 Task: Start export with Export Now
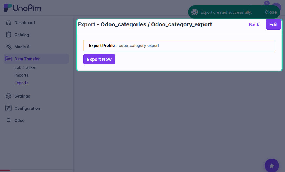click(99, 59)
